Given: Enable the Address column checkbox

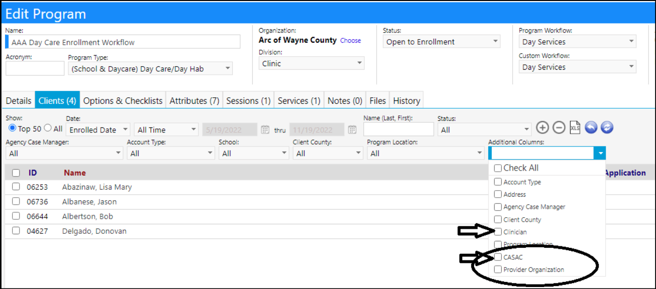Looking at the screenshot, I should coord(498,194).
